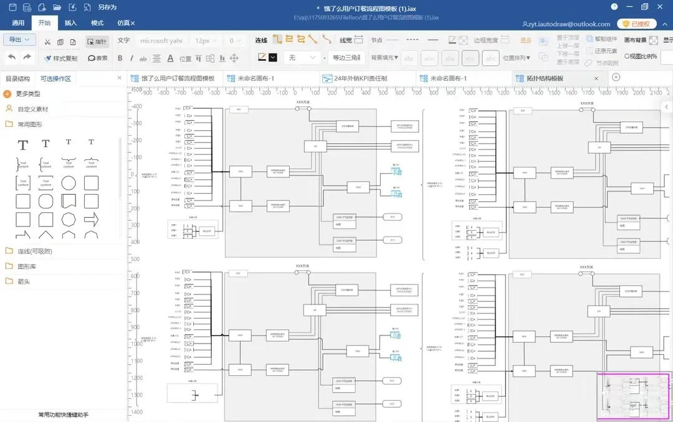Open the 等边三角 arrow end style dropdown
The height and width of the screenshot is (422, 673).
point(347,57)
